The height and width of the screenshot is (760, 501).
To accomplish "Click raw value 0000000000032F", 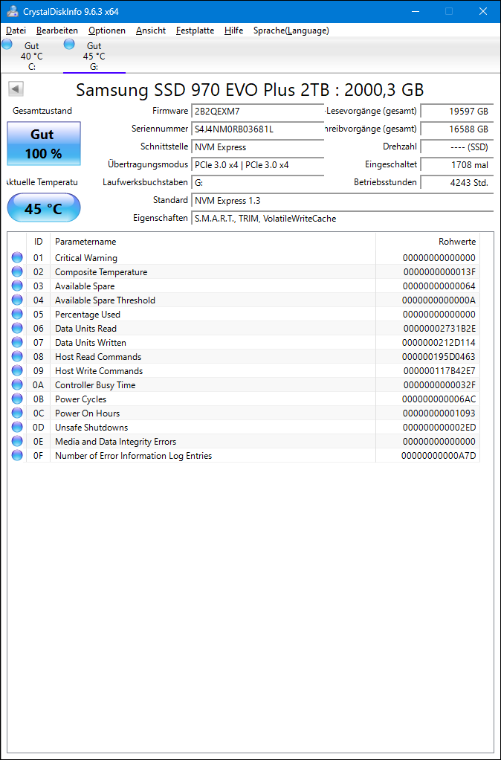I will tap(439, 385).
